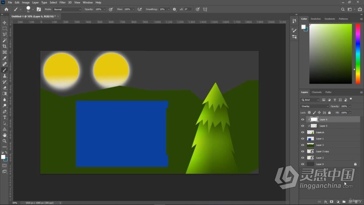Hide Layer 0 visibility eye

303,164
